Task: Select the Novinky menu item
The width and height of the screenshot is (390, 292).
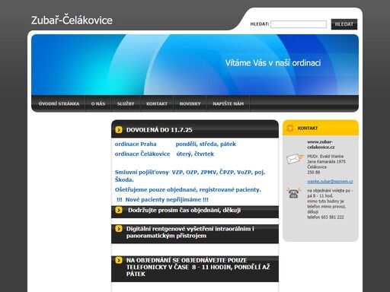Action: 190,103
